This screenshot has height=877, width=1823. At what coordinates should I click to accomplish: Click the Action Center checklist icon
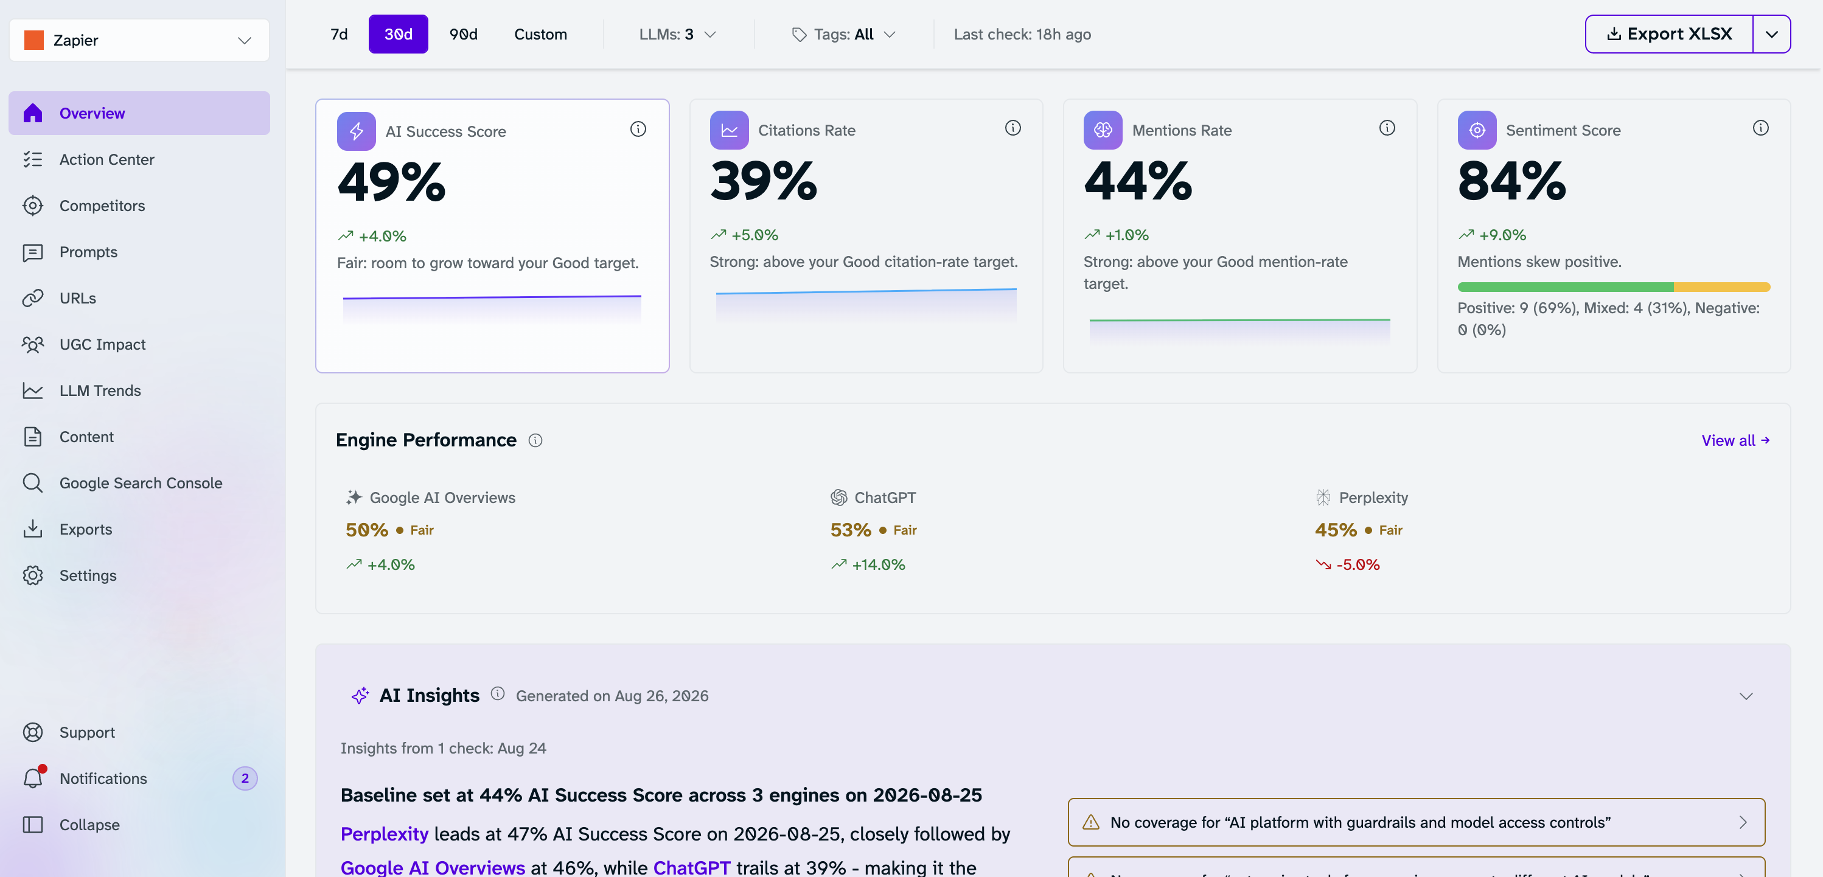(x=33, y=159)
